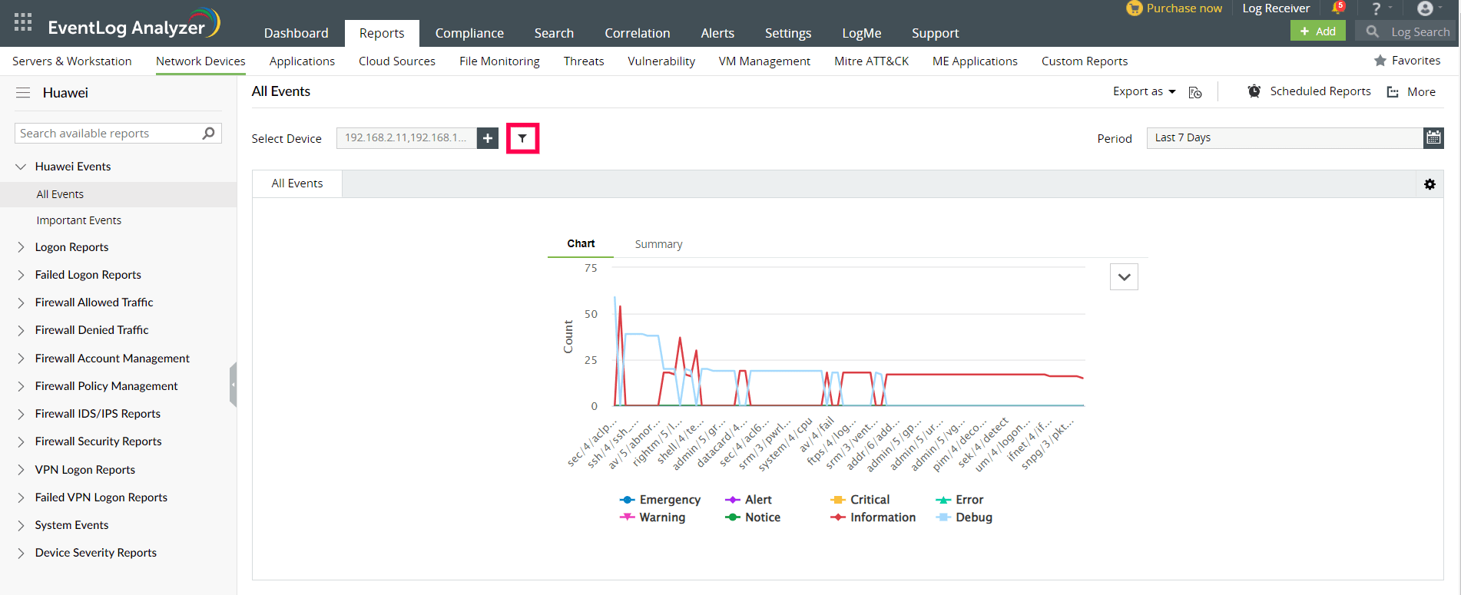Toggle the Warning series in chart legend
The width and height of the screenshot is (1461, 595).
click(652, 517)
